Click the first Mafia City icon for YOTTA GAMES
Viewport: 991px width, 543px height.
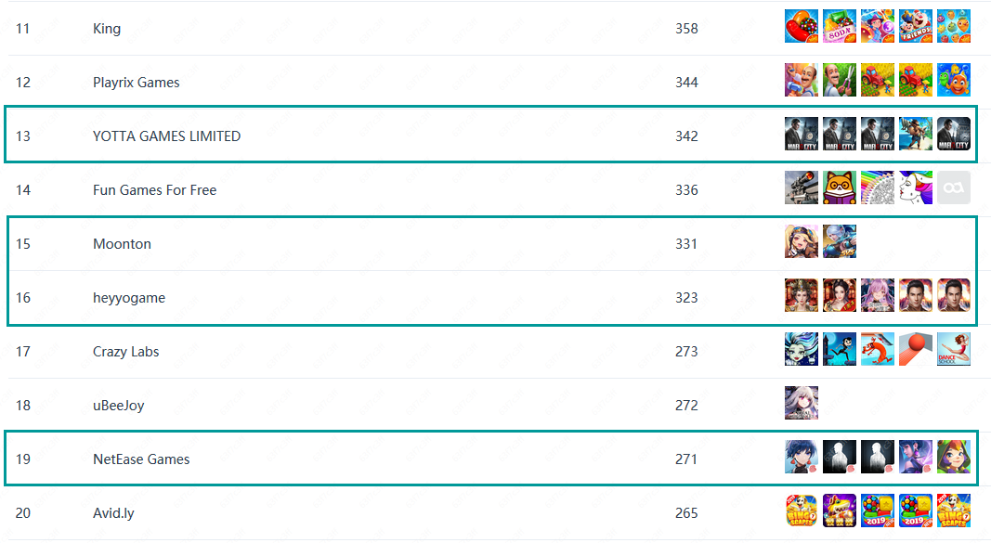(x=802, y=134)
